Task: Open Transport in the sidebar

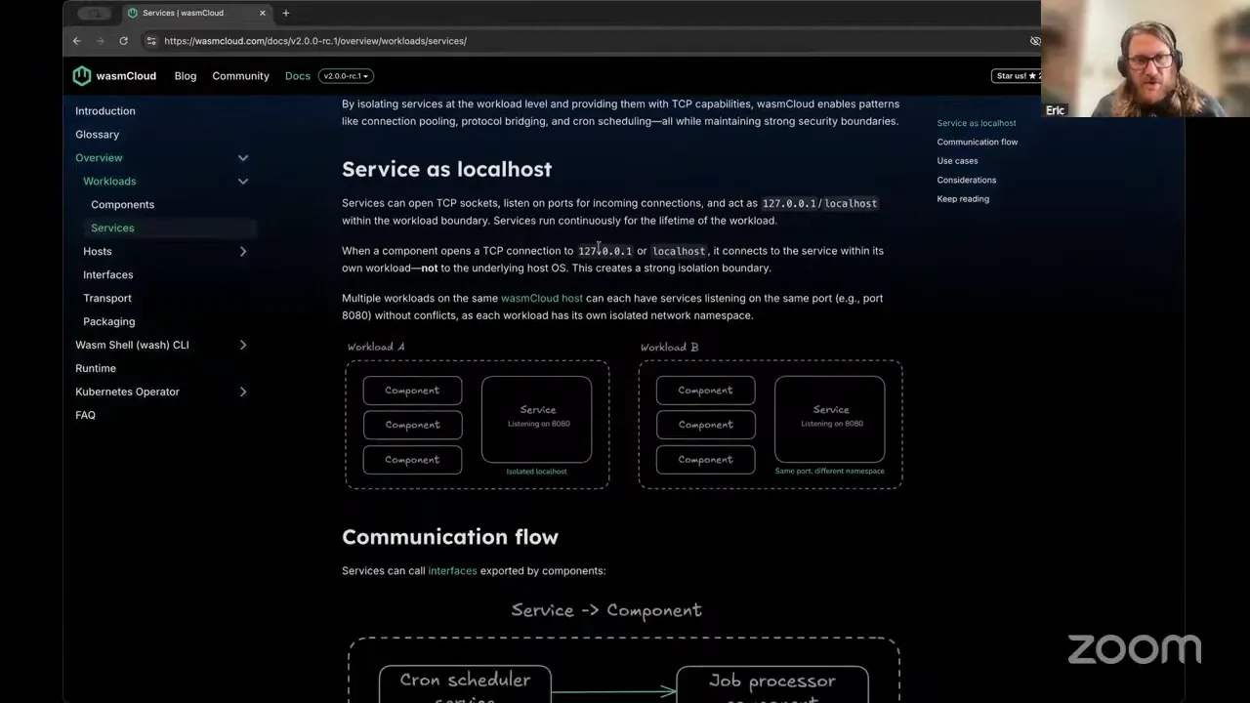Action: click(x=107, y=299)
